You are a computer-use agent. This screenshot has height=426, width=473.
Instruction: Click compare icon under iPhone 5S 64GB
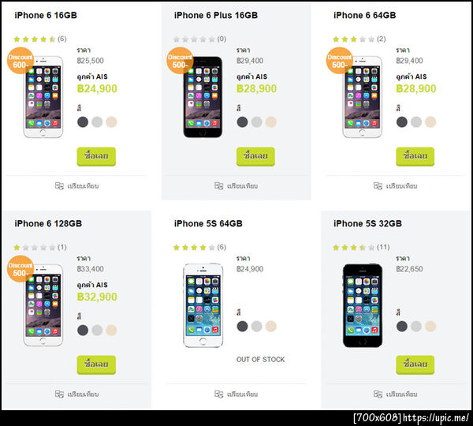219,394
